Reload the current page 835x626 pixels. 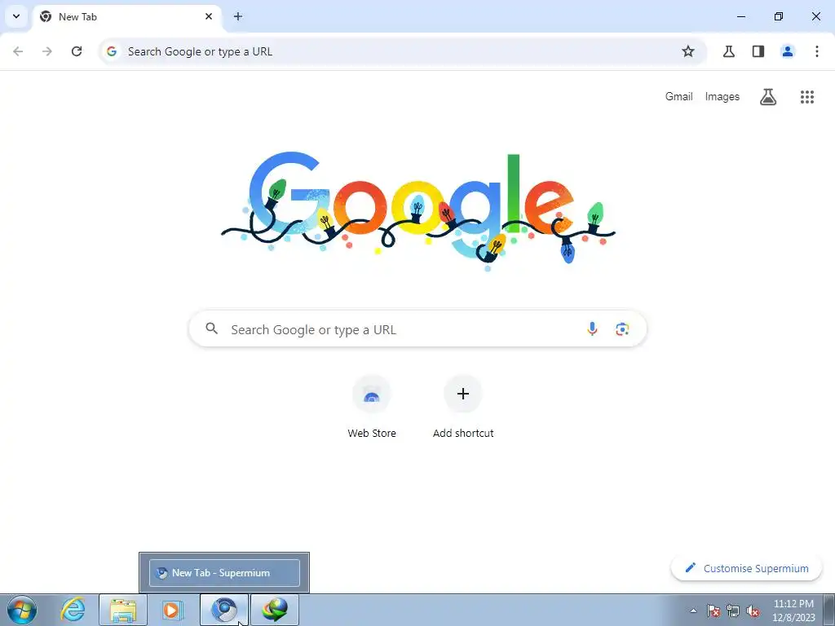click(x=77, y=51)
